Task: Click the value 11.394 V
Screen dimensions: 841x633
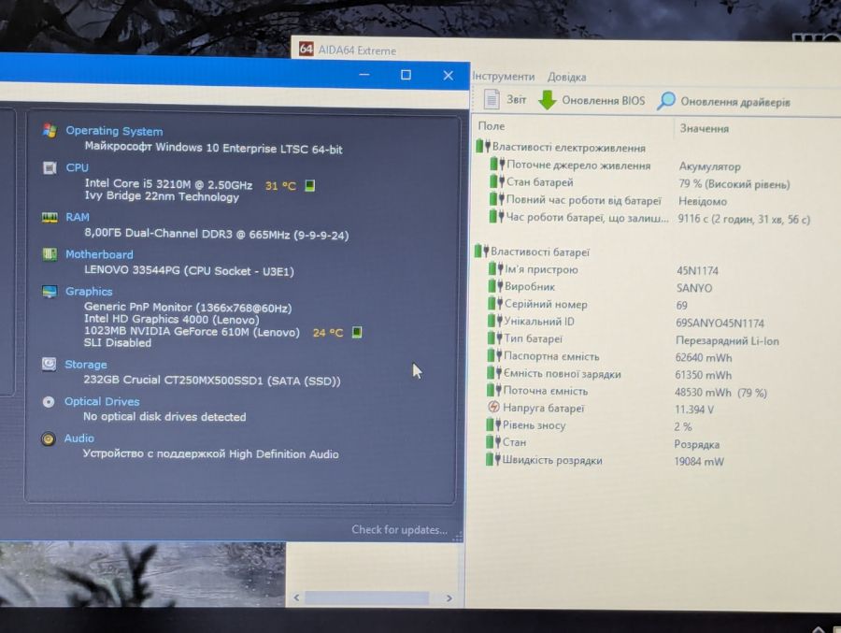Action: pos(694,410)
